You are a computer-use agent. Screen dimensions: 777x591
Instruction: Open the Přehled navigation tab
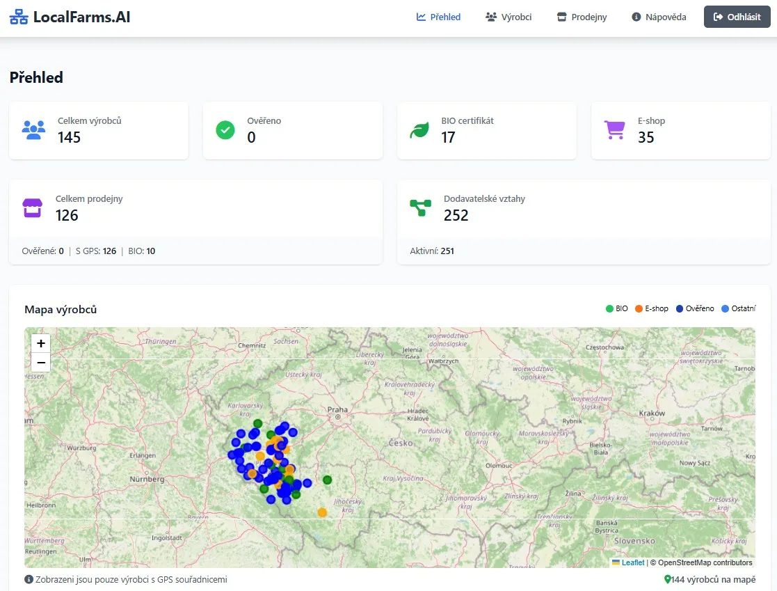[x=438, y=17]
